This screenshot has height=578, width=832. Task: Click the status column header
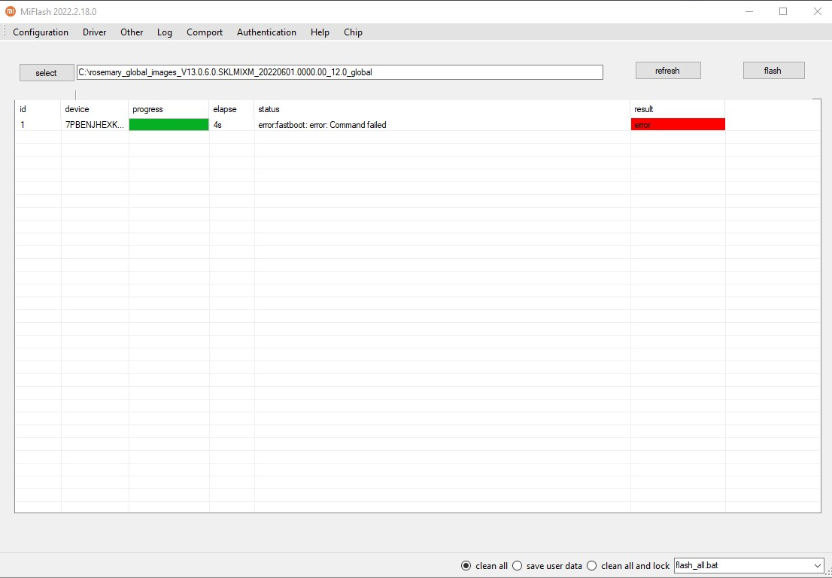pyautogui.click(x=442, y=109)
